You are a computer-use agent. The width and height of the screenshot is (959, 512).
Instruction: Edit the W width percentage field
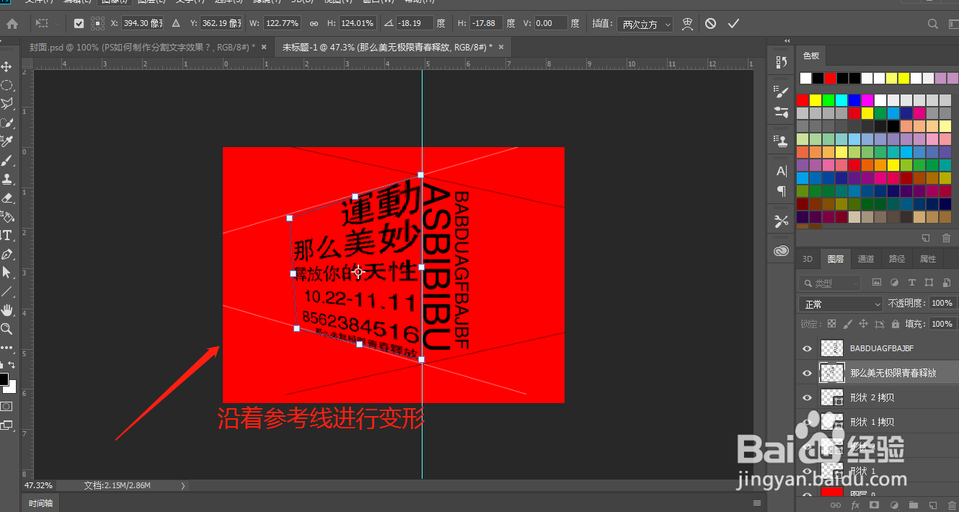(x=283, y=24)
